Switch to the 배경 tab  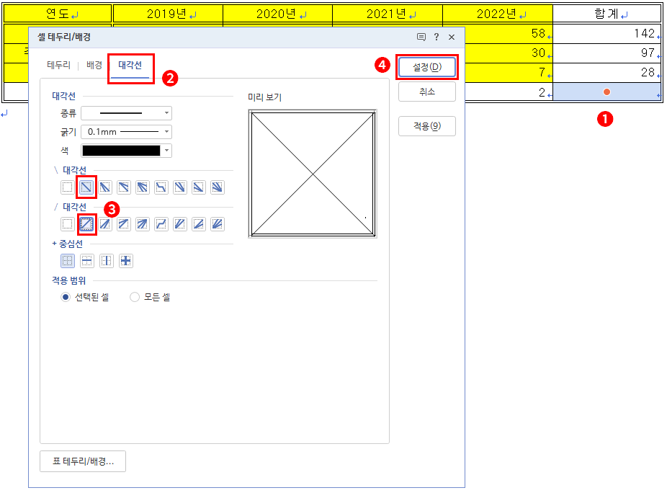pos(94,65)
